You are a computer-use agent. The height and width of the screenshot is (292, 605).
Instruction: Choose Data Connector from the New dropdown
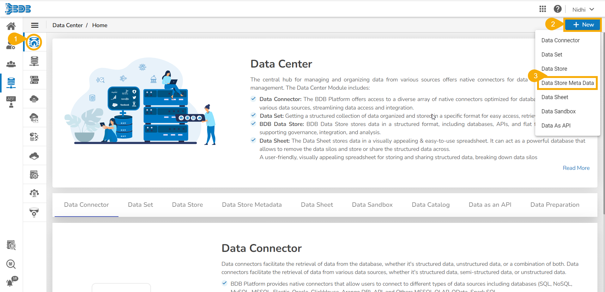[560, 40]
